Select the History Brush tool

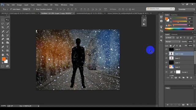pyautogui.click(x=7, y=35)
